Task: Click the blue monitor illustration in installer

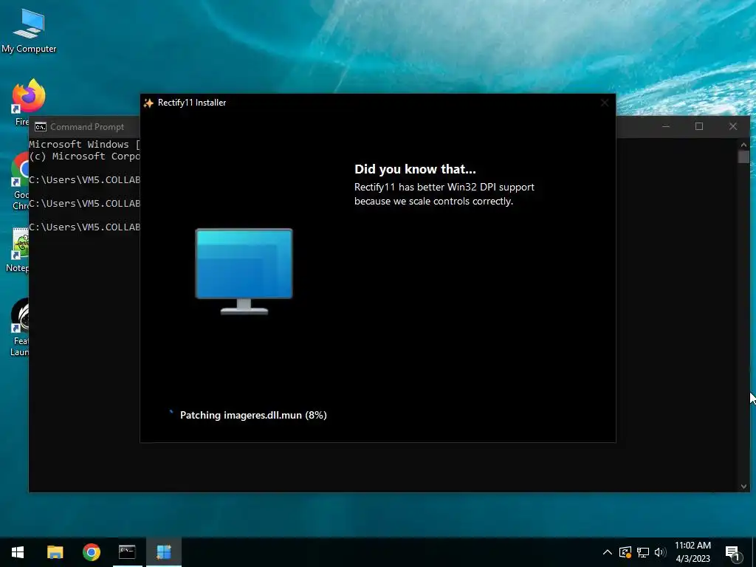Action: pos(244,272)
